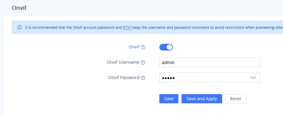283x114 pixels.
Task: Follow the RTSP link in the banner
Action: (127, 28)
